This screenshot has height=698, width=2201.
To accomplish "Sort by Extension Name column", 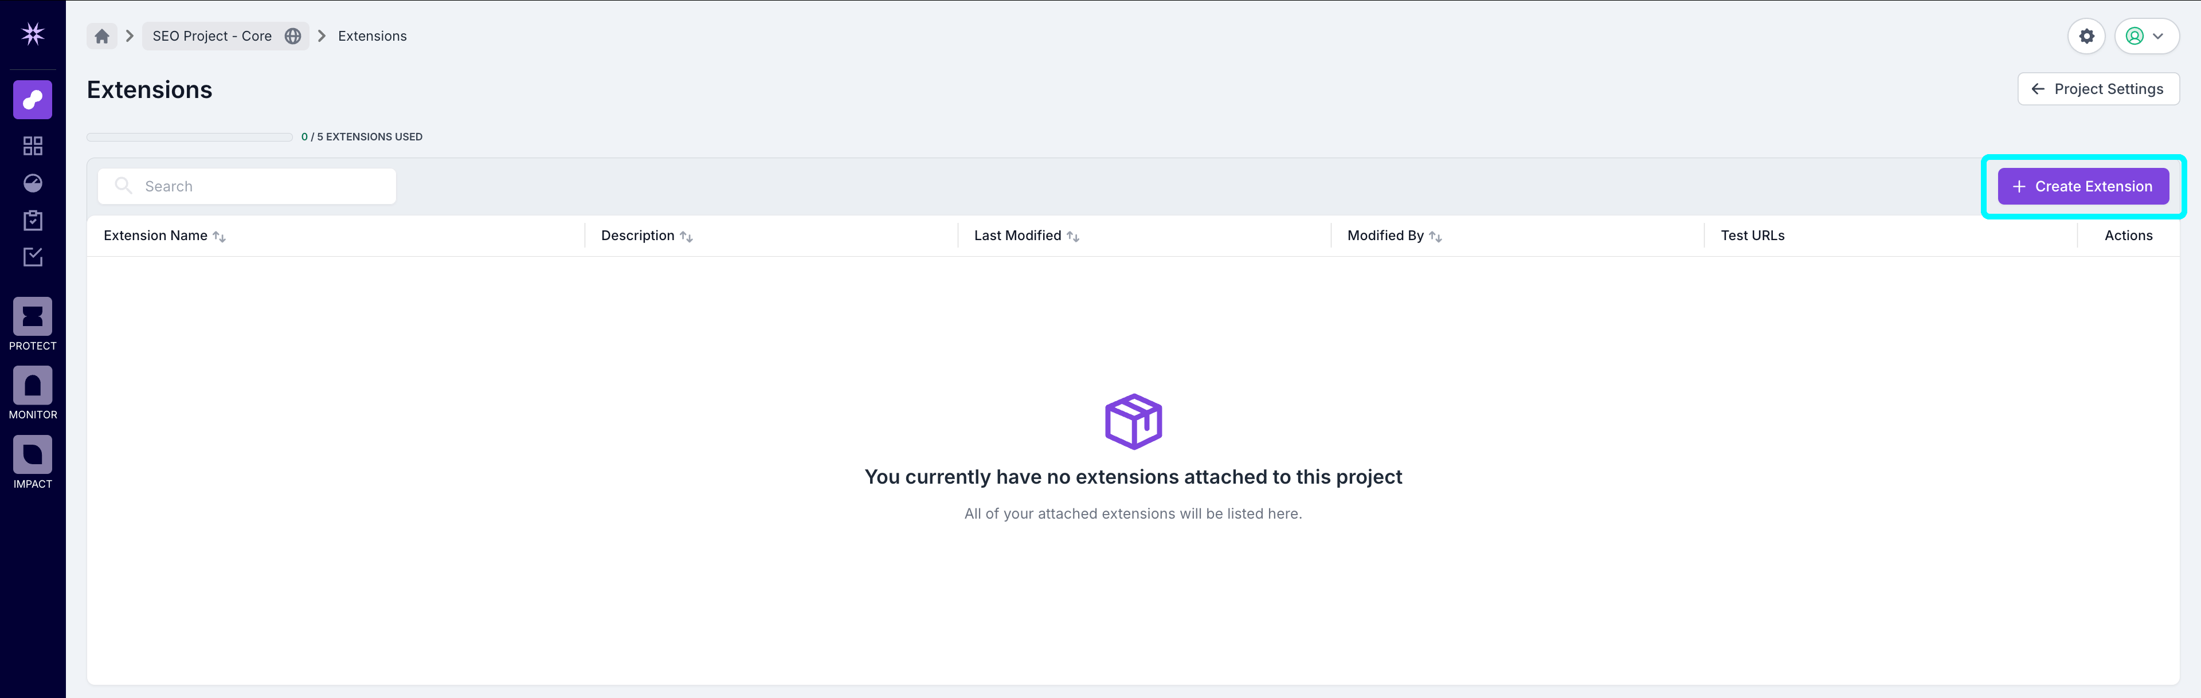I will (164, 236).
